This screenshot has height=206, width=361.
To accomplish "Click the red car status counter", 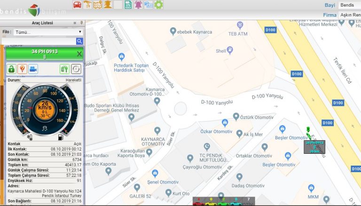I will 199,201.
